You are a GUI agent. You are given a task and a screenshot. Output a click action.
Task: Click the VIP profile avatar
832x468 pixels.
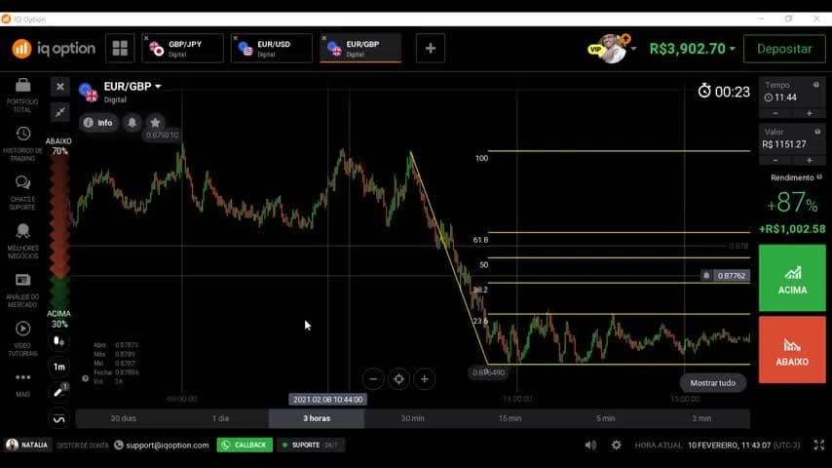[611, 49]
